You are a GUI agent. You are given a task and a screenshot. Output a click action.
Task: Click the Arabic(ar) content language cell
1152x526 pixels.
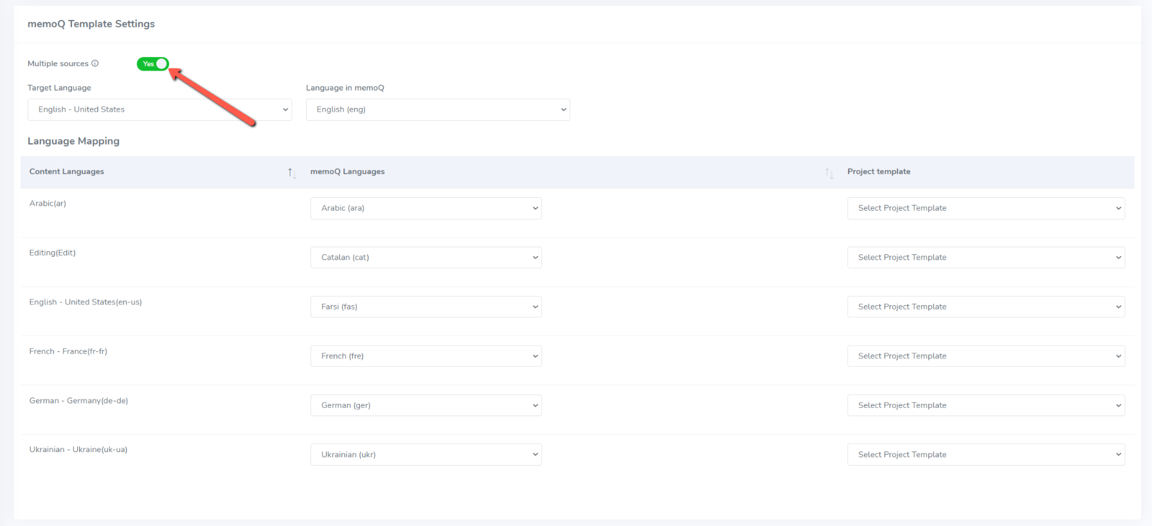pyautogui.click(x=48, y=204)
